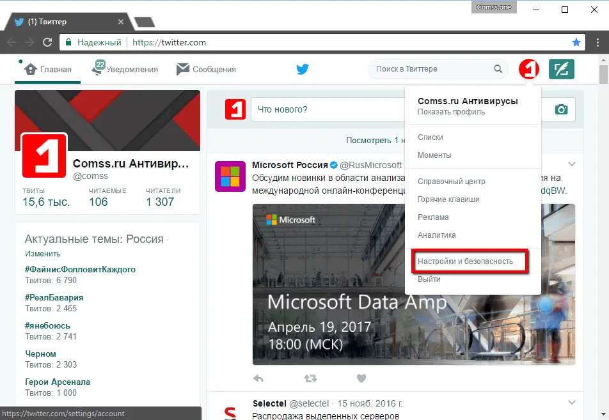Expand the chevron on the Selectel tweet
This screenshot has height=420, width=609.
[571, 403]
